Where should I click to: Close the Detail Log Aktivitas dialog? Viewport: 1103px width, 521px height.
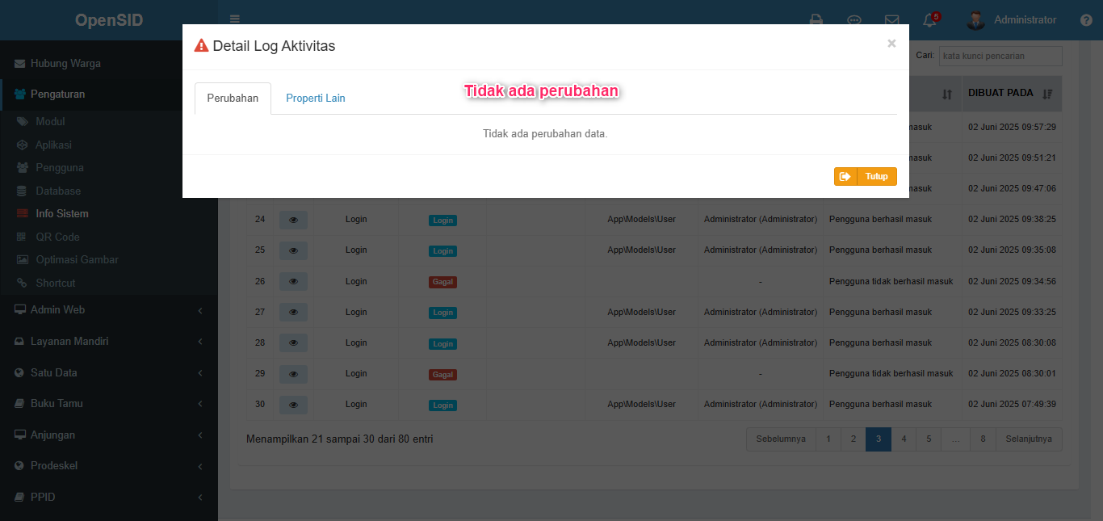(891, 44)
